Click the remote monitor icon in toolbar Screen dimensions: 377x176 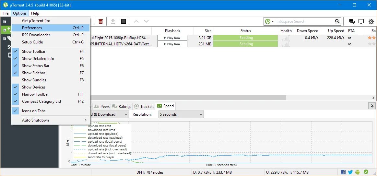[361, 21]
